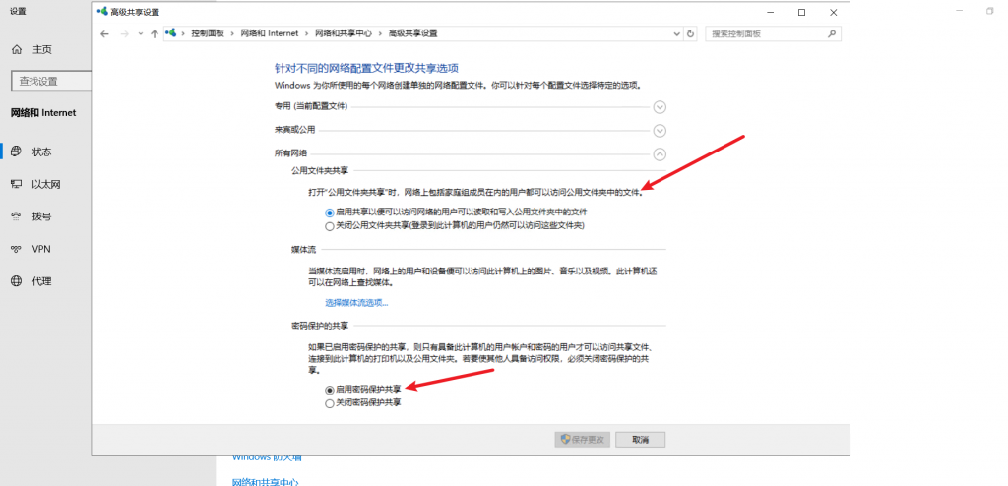Select 关闭密码保护共享 radio option
The height and width of the screenshot is (486, 1008).
coord(330,403)
